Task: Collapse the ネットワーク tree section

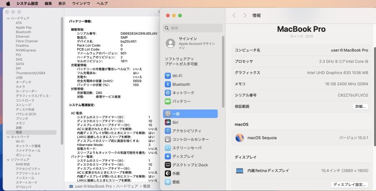Action: click(8, 137)
